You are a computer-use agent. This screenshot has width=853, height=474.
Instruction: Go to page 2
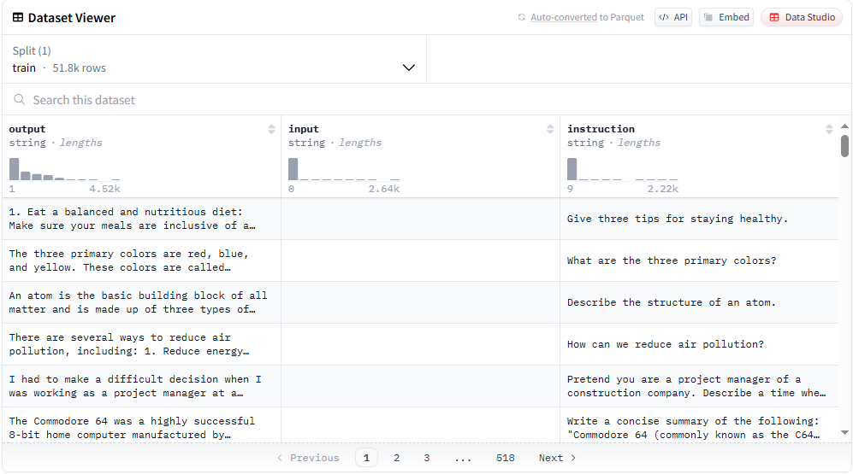coord(396,458)
